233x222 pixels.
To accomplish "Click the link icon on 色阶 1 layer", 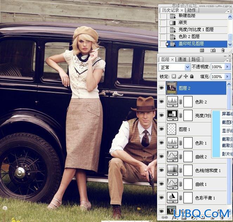I will click(181, 143).
